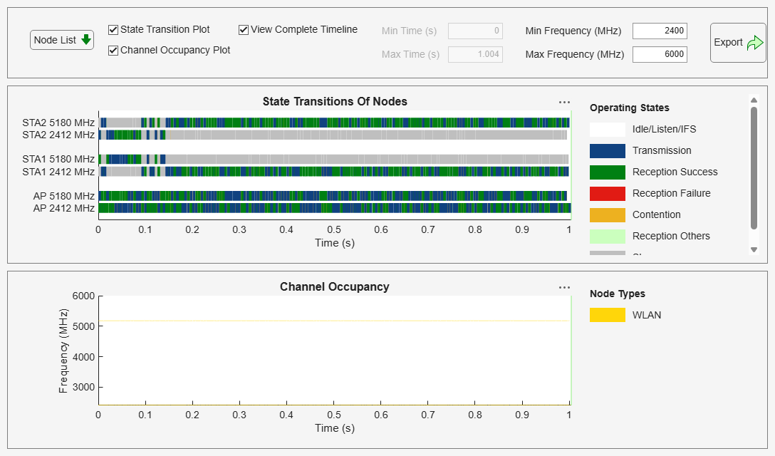The height and width of the screenshot is (456, 775).
Task: Edit the Max Frequency (MHz) field
Action: point(660,54)
